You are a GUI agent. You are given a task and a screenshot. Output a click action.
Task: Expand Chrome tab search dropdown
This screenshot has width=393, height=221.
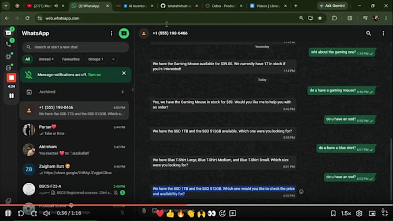point(6,6)
